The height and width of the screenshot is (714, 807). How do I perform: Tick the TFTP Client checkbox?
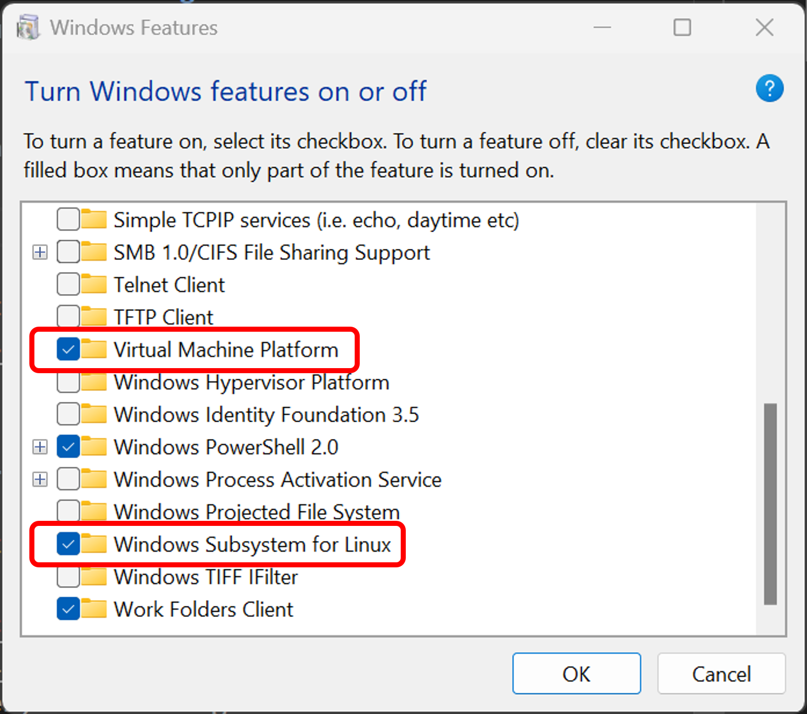pos(68,317)
